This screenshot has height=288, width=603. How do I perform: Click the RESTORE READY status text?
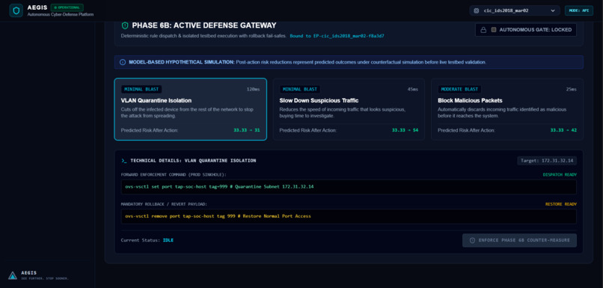click(x=561, y=204)
